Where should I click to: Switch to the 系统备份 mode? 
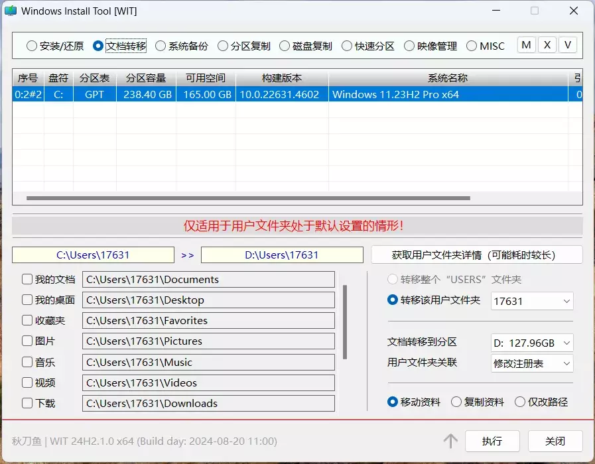tap(161, 46)
